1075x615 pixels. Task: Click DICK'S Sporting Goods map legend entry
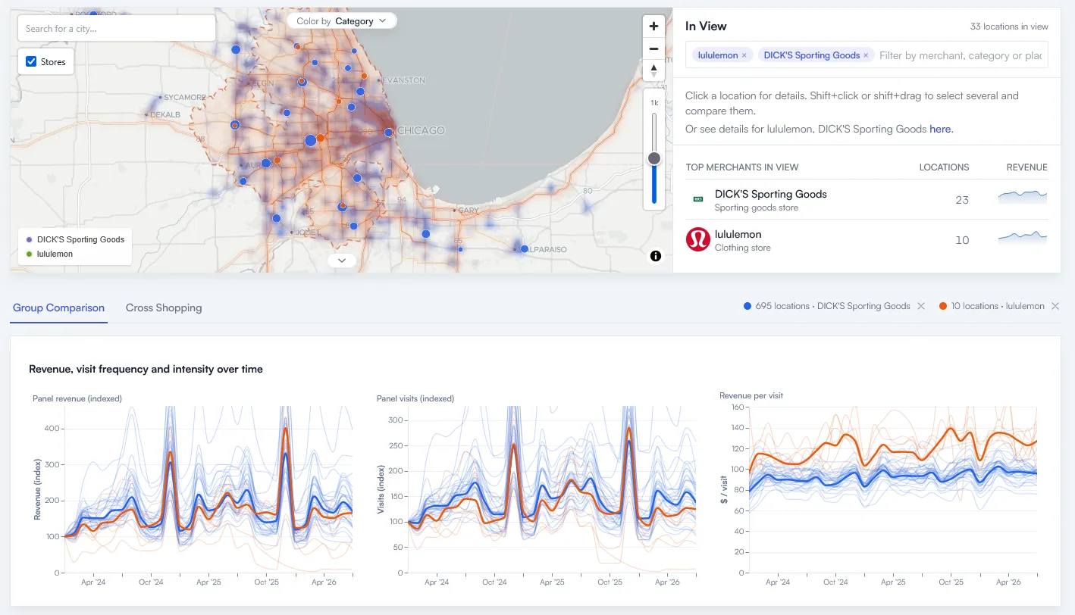[x=75, y=239]
